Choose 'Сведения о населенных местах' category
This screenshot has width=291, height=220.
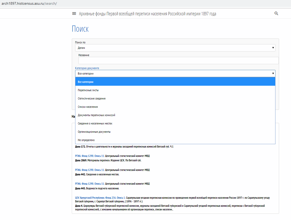(95, 123)
